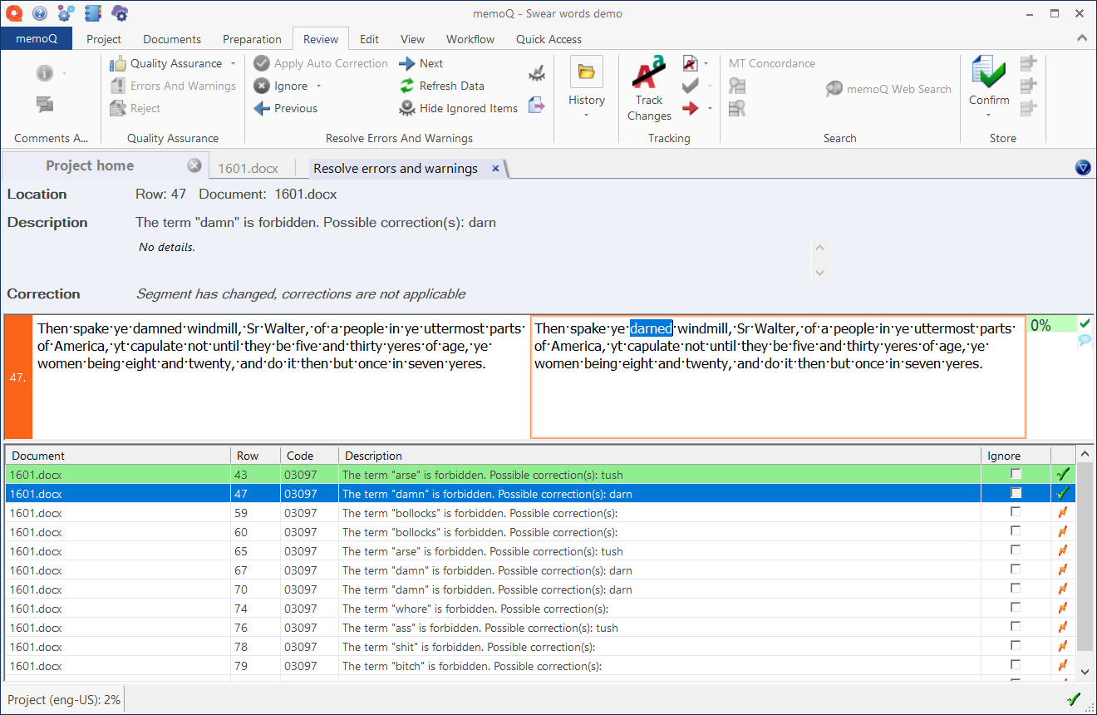Click the red arrow tracking icon
Image resolution: width=1097 pixels, height=715 pixels.
(690, 108)
